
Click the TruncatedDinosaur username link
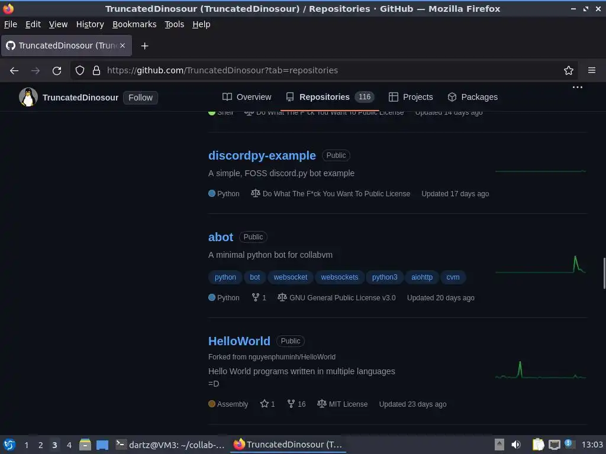click(x=80, y=98)
